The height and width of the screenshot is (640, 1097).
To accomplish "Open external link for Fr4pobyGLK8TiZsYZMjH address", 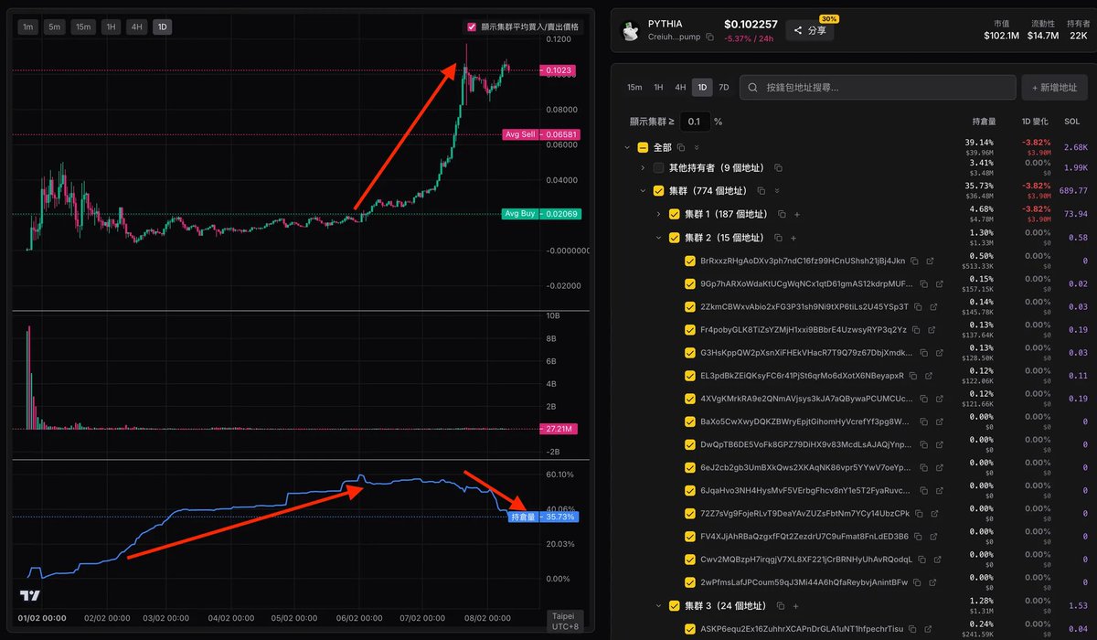I will point(932,329).
